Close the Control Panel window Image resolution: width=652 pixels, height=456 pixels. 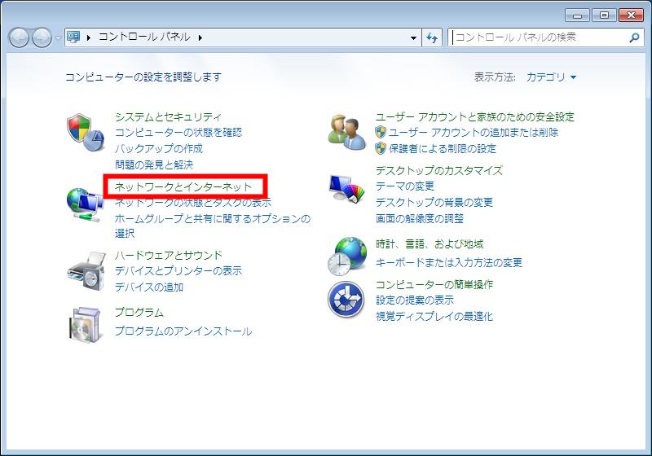(631, 15)
